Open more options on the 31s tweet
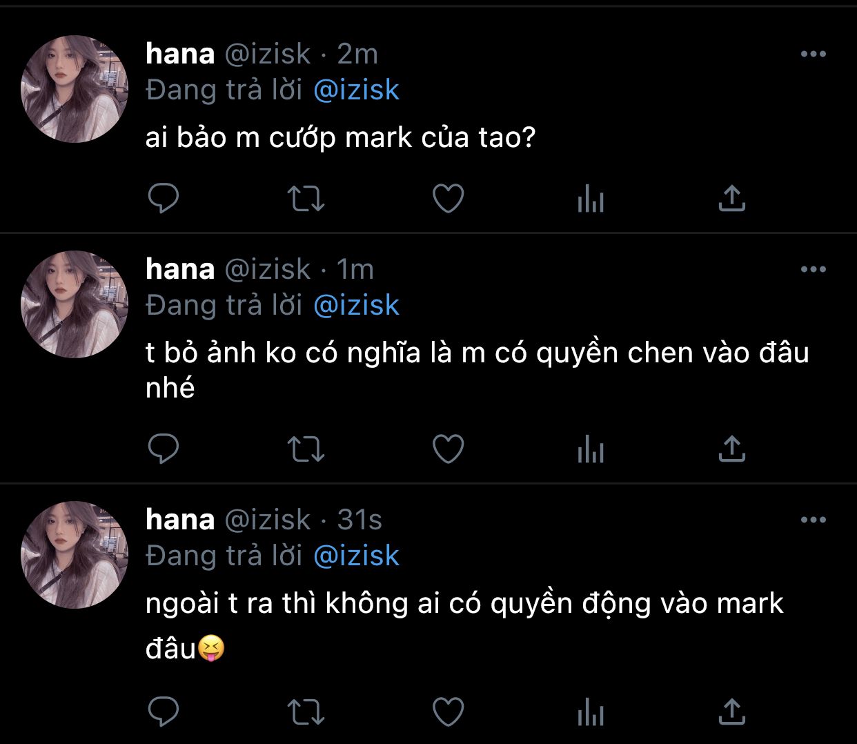The width and height of the screenshot is (857, 744). [x=813, y=520]
